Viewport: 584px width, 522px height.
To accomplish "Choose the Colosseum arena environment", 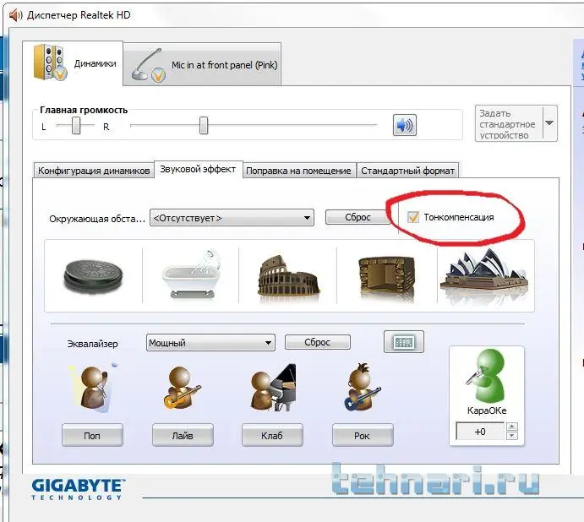I will pos(288,276).
